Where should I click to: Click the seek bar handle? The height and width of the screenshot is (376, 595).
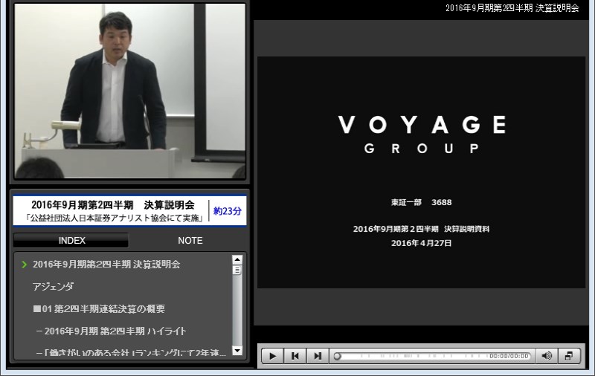[x=337, y=356]
